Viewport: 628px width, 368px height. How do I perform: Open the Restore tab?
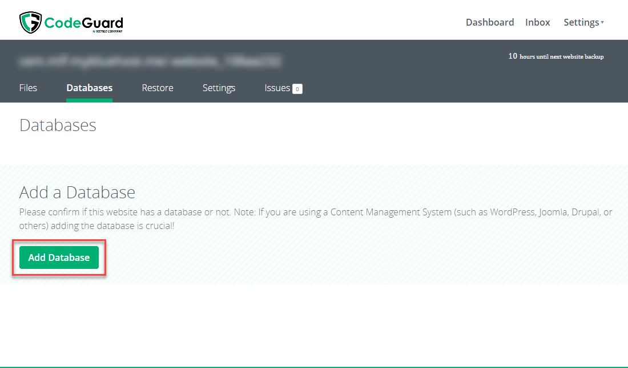coord(157,88)
